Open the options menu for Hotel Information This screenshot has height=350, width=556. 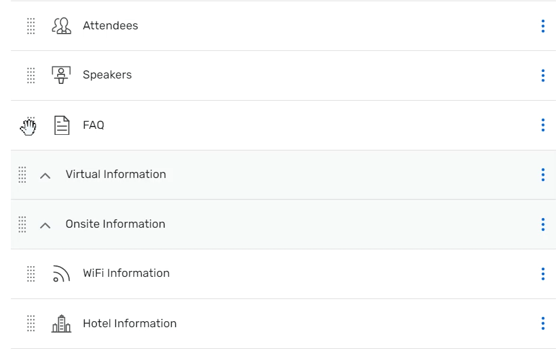click(542, 324)
